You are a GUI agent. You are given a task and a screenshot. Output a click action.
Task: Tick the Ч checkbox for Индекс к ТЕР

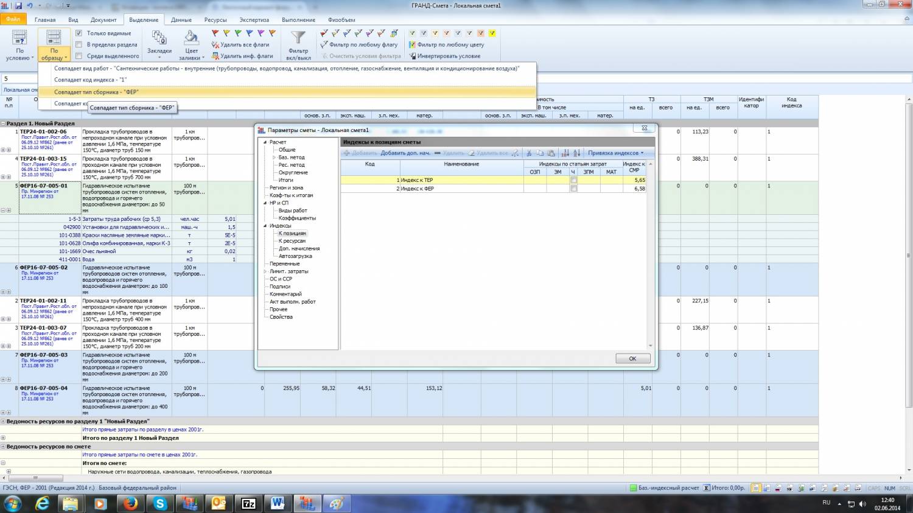pos(573,180)
